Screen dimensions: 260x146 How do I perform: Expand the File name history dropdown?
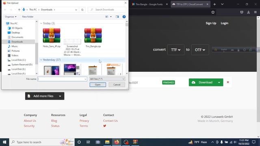85,79
